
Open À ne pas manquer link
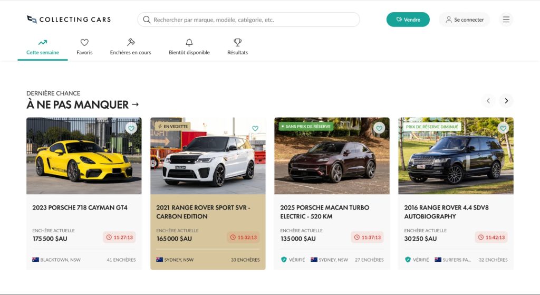(83, 104)
